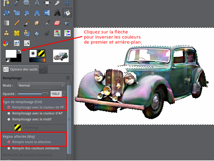214x161 pixels.
Task: Choose the Blend gradient tool
Action: tap(7, 23)
